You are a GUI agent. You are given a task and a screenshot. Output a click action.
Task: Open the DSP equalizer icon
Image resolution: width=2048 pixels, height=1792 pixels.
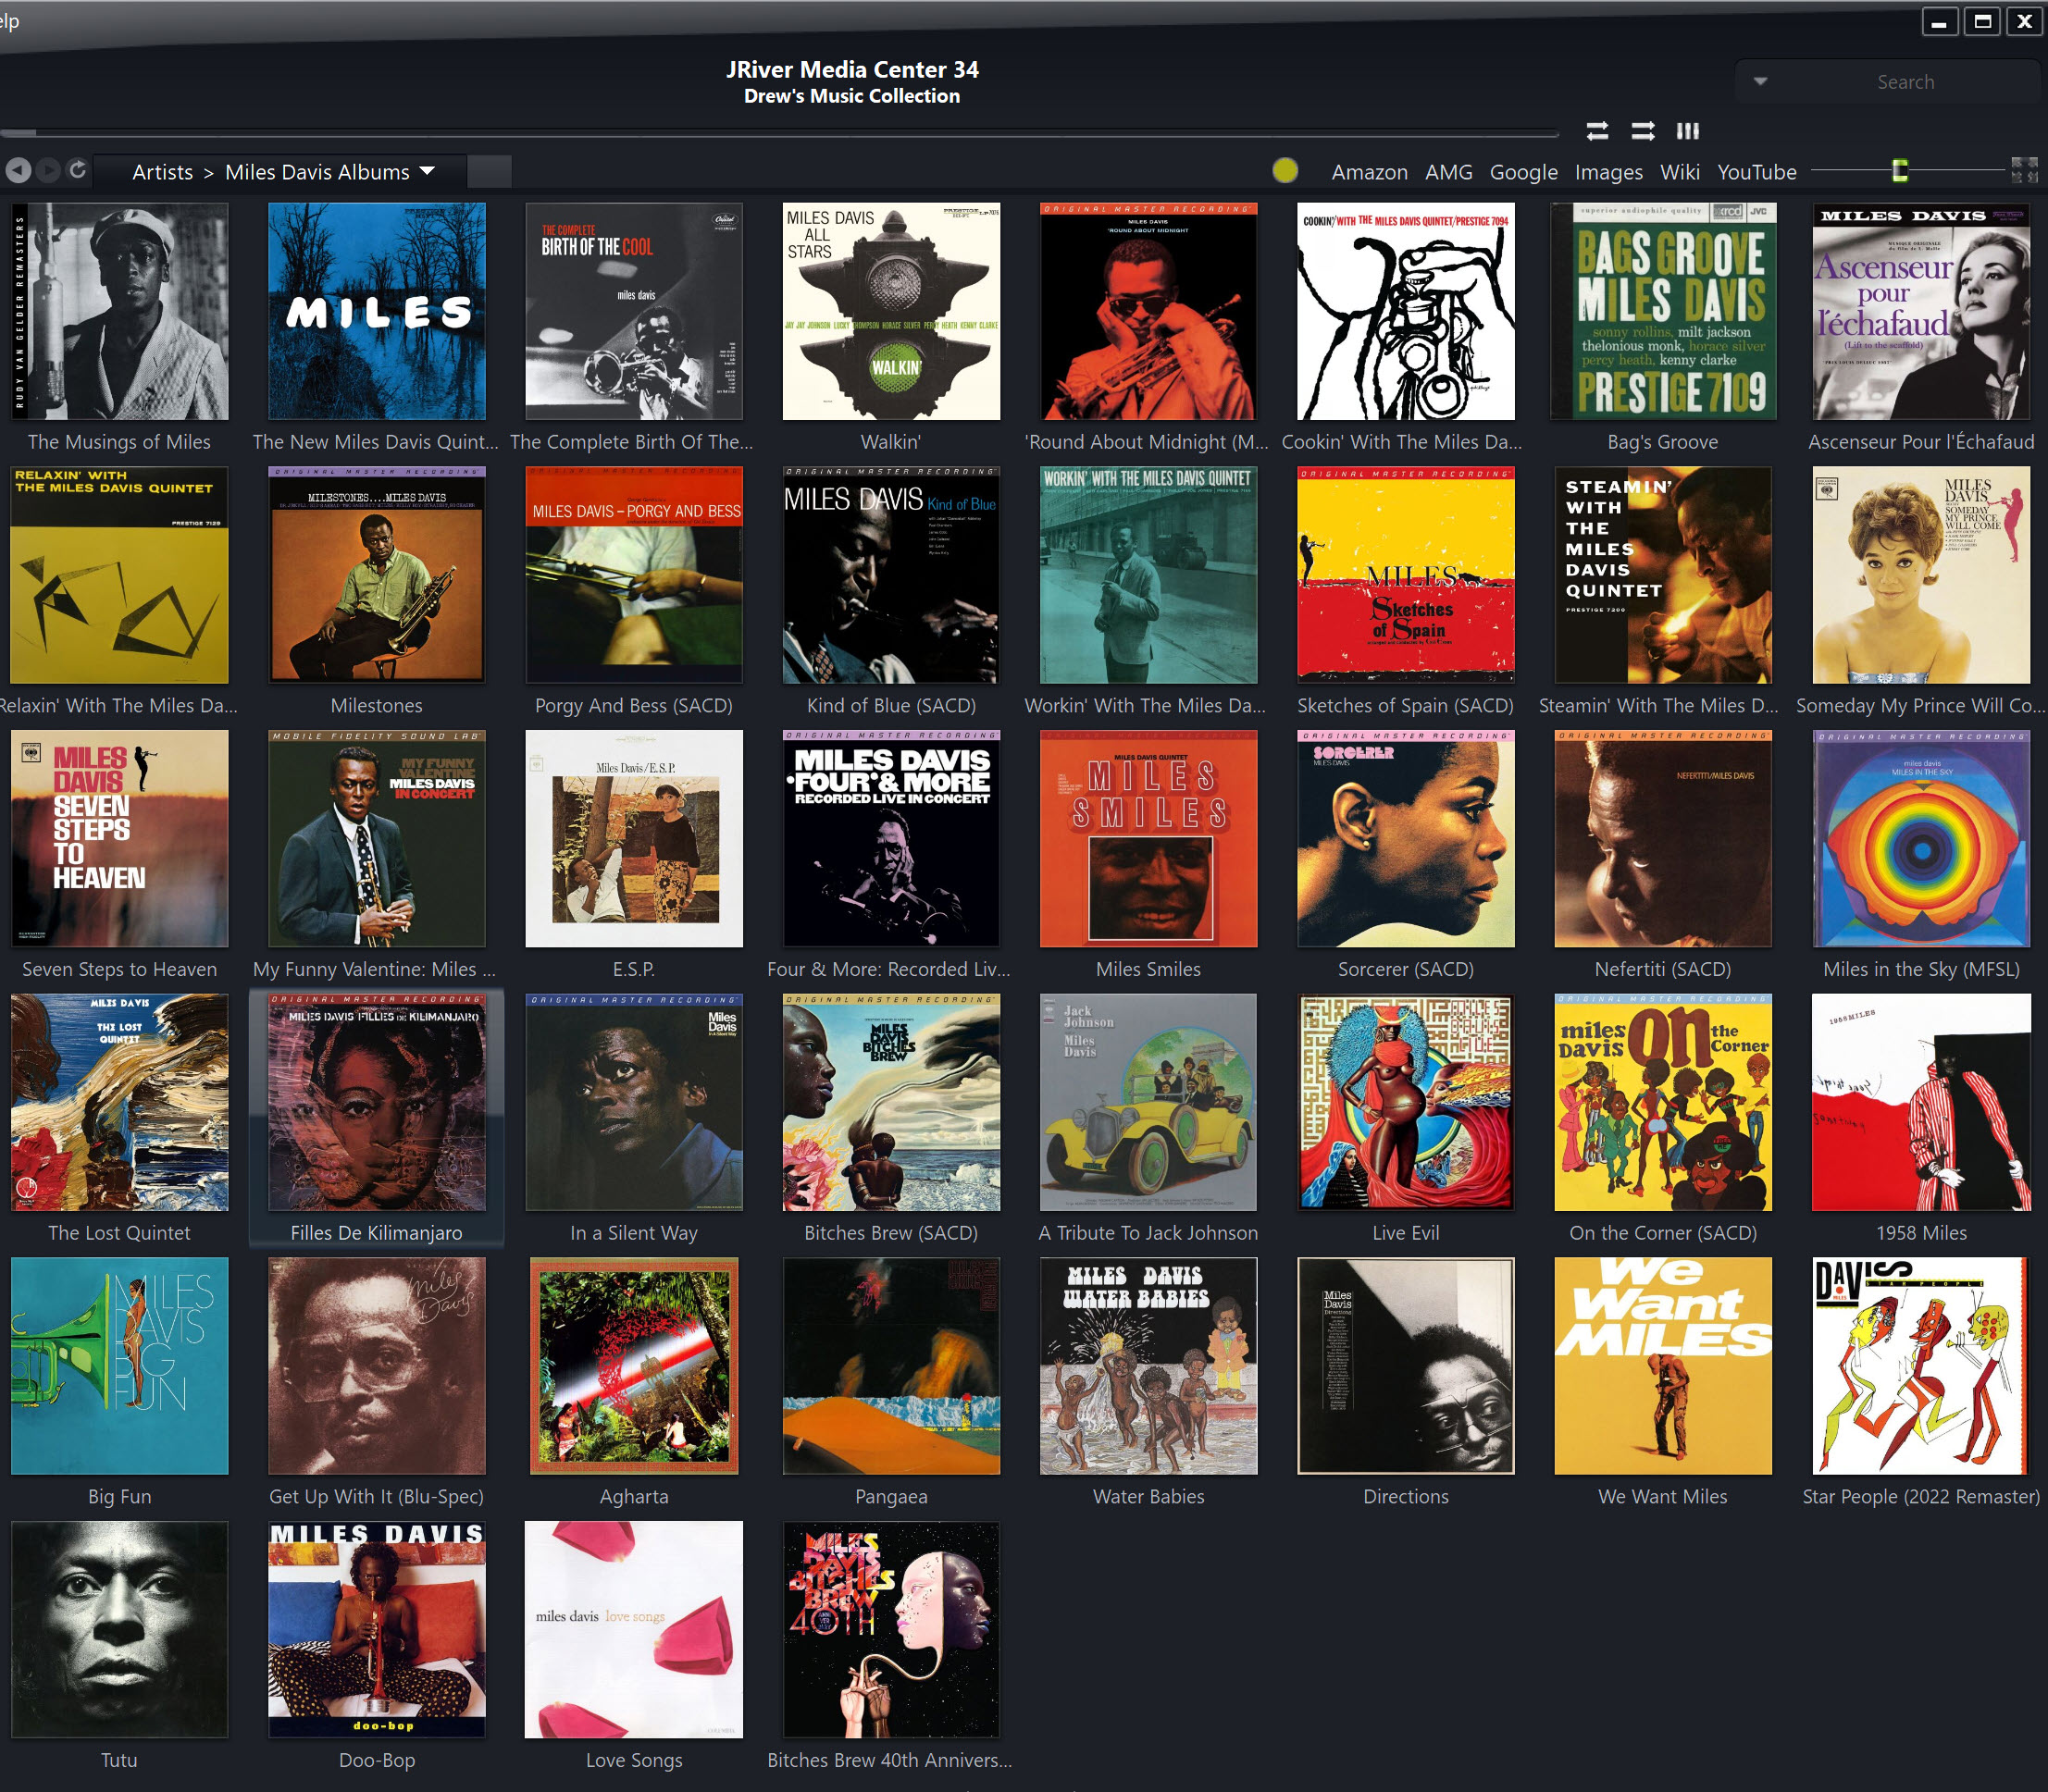1687,131
